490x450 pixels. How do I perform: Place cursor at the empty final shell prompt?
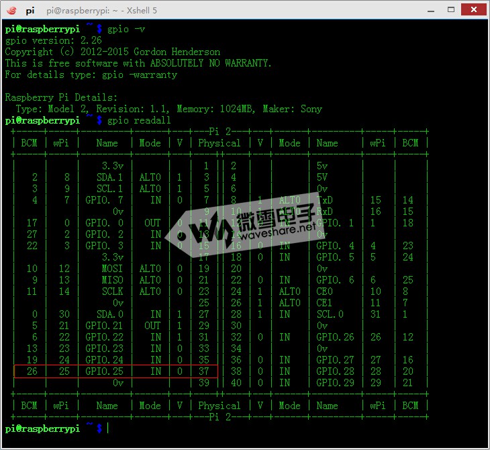(x=106, y=428)
